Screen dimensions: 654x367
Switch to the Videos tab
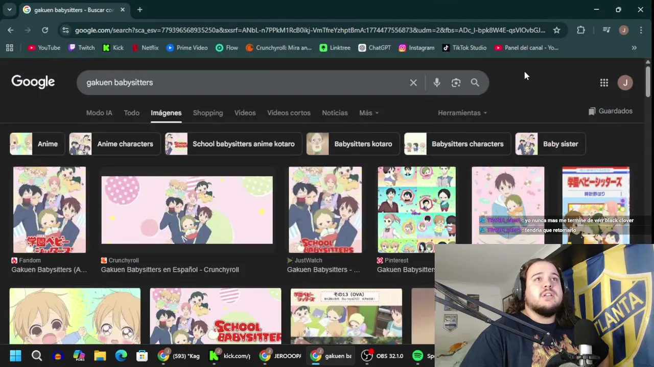[245, 113]
